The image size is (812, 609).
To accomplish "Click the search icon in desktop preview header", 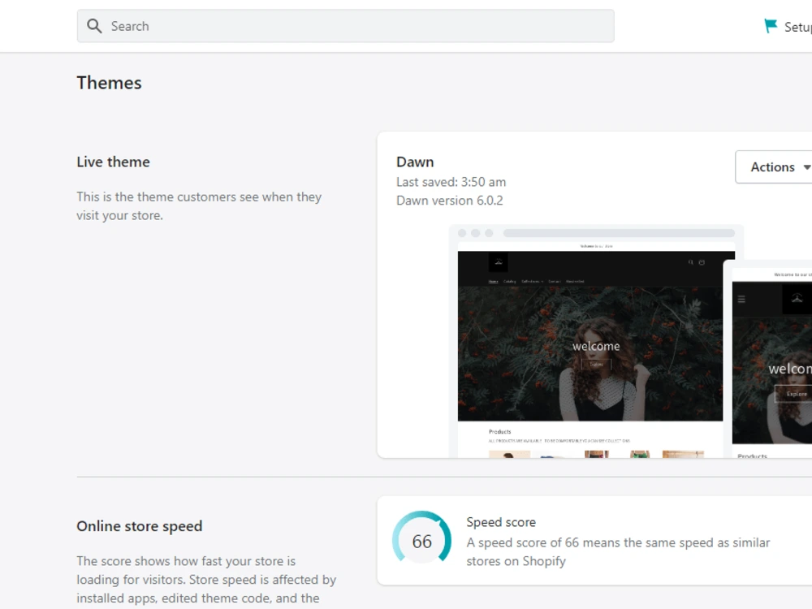I will click(x=690, y=262).
